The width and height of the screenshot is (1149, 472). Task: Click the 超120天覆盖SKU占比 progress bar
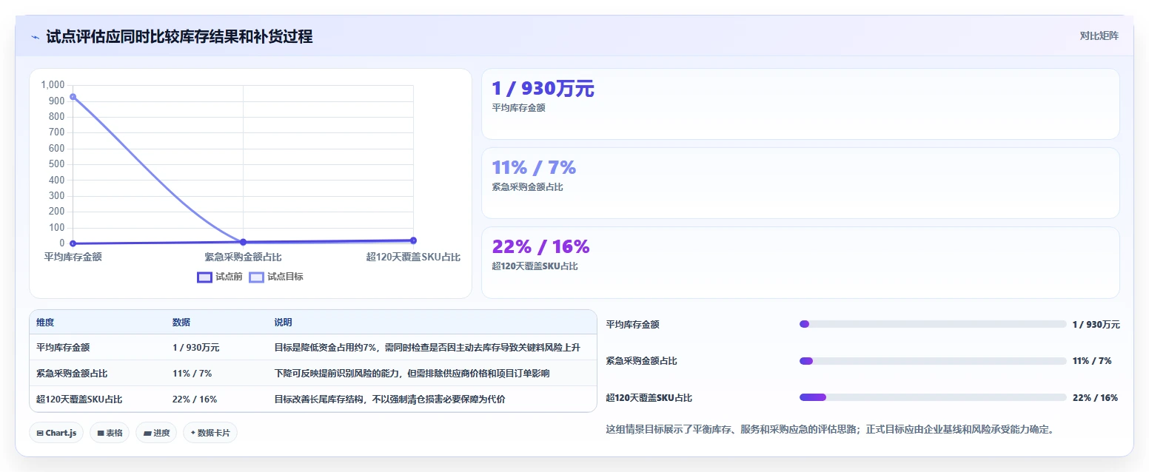click(x=933, y=397)
